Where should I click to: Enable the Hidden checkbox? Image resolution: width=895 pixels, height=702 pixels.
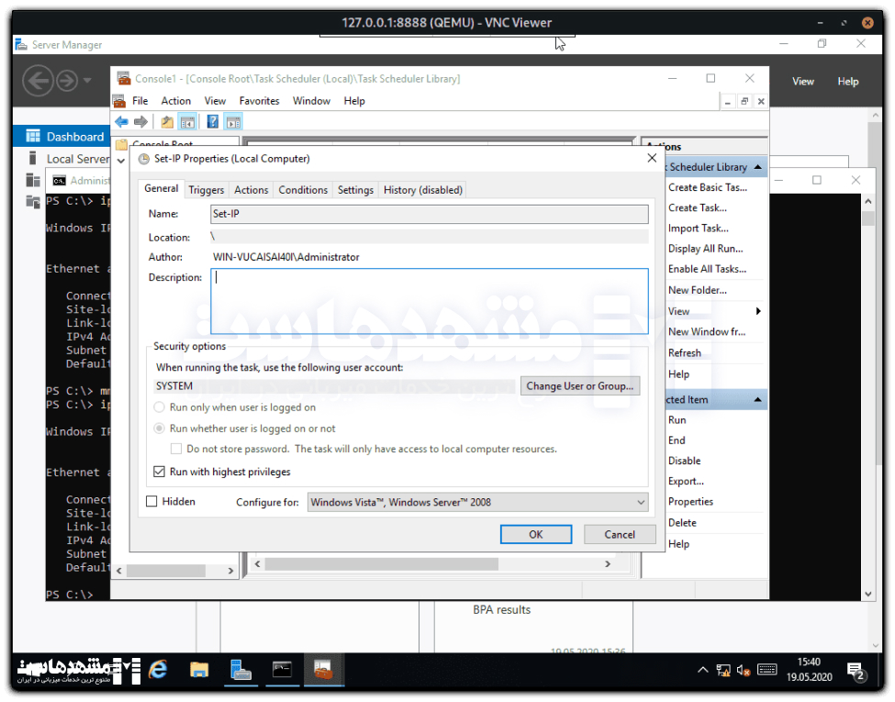coord(152,502)
